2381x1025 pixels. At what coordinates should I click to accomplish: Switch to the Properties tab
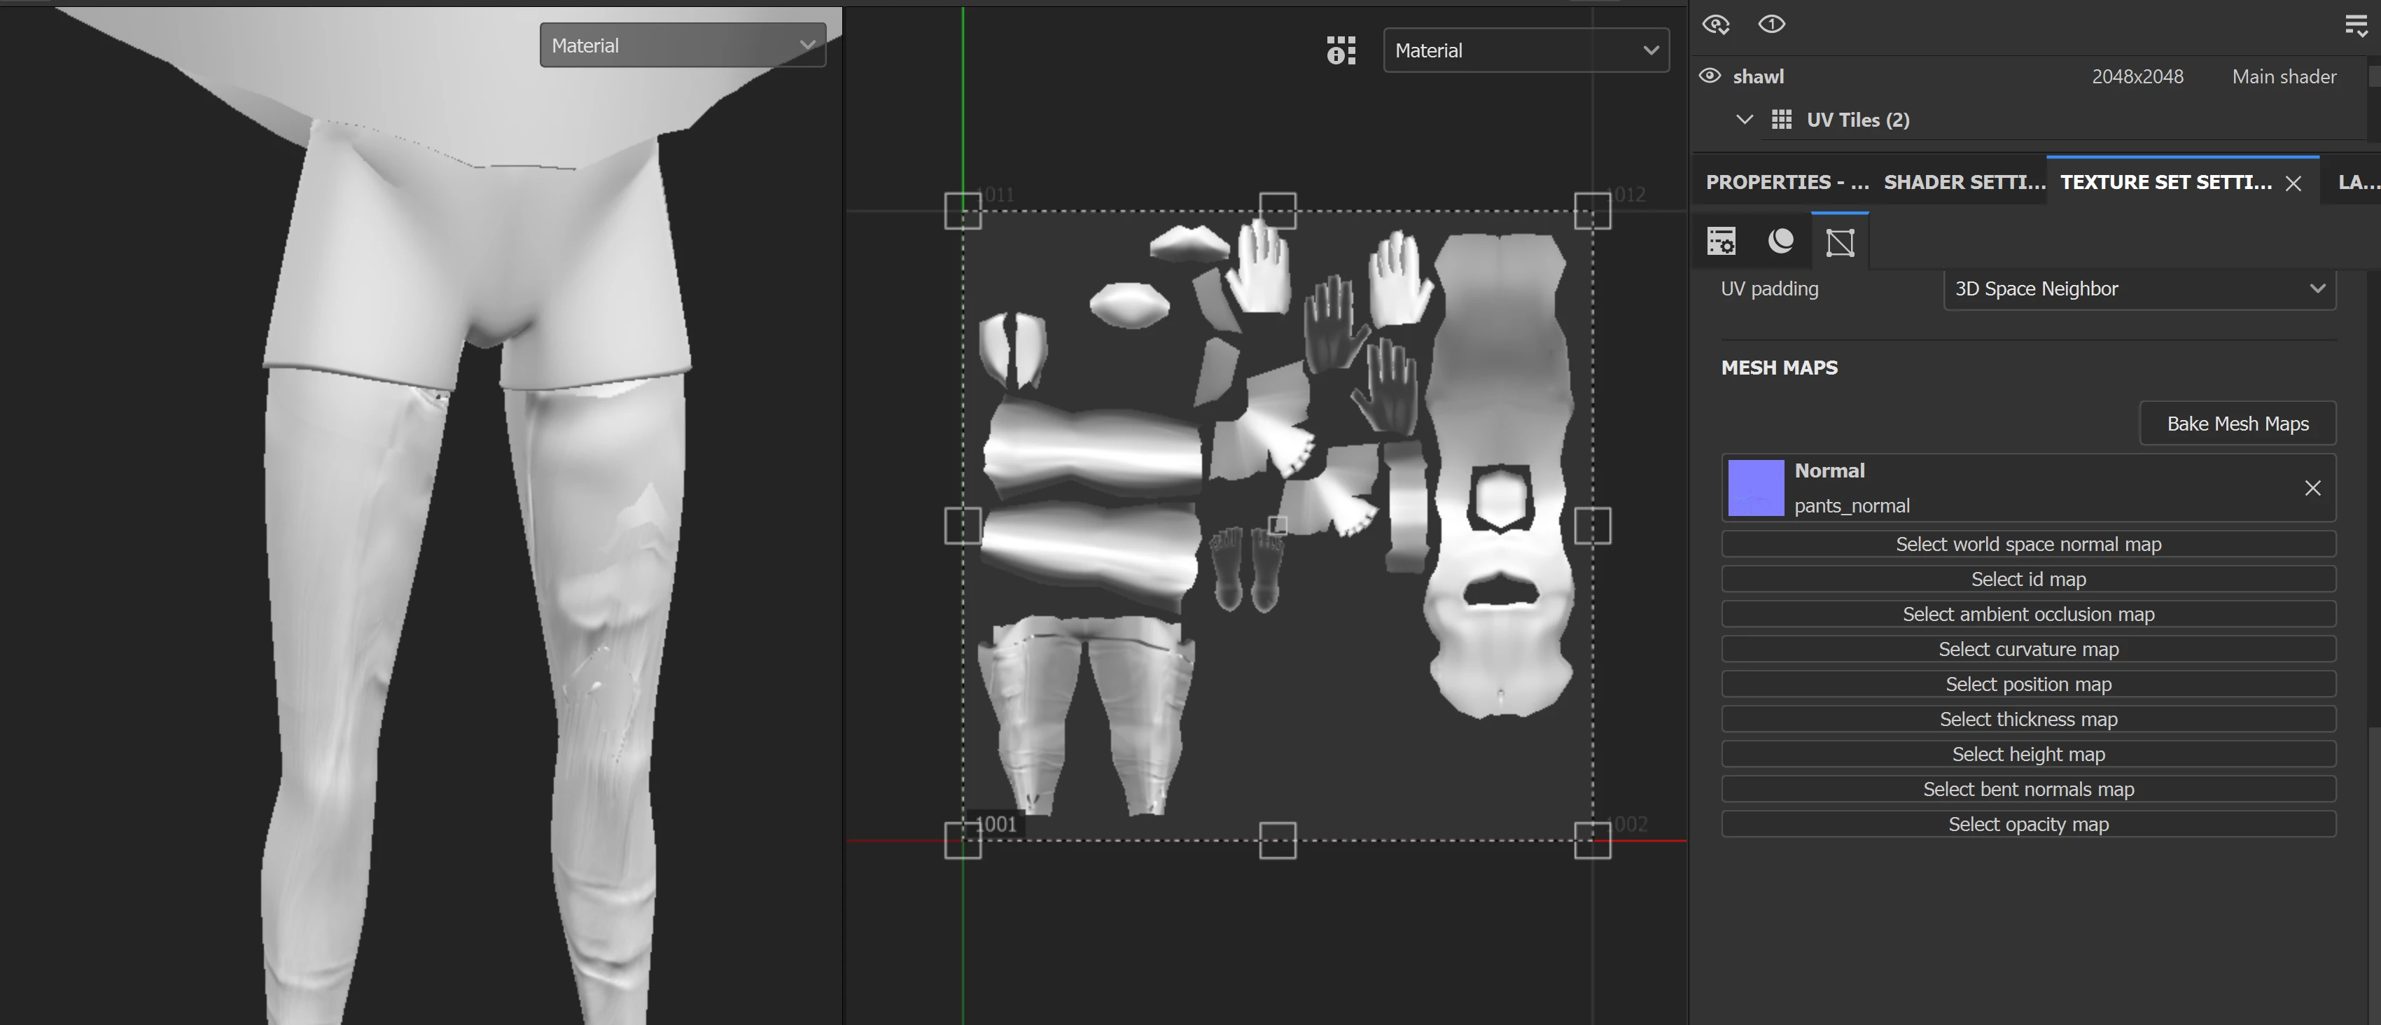[x=1786, y=182]
